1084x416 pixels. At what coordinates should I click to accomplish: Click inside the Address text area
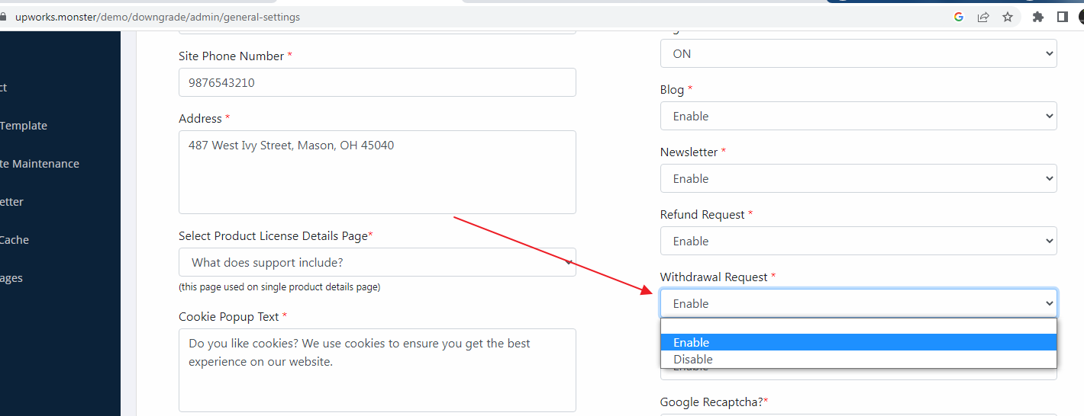coord(377,172)
